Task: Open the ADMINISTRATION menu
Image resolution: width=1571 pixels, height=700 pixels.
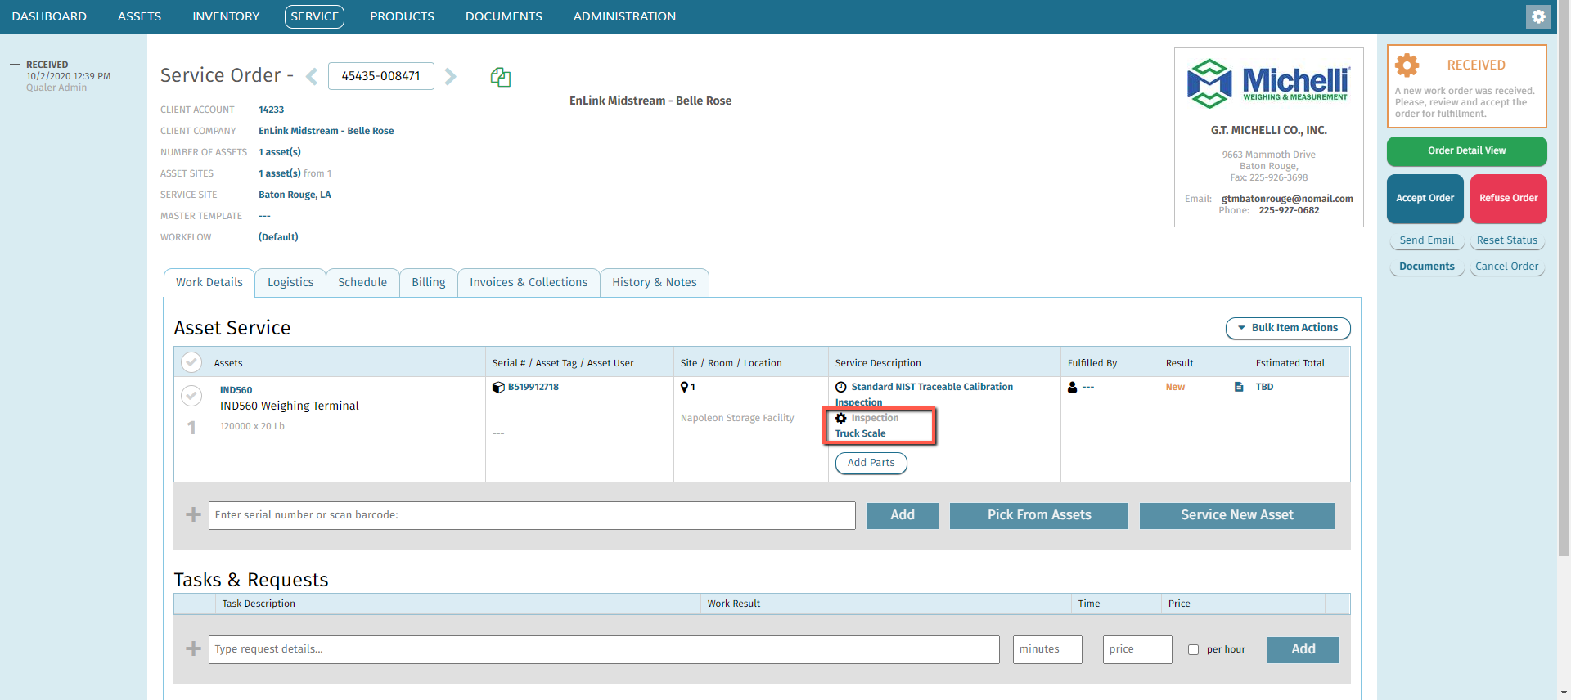Action: pos(624,16)
